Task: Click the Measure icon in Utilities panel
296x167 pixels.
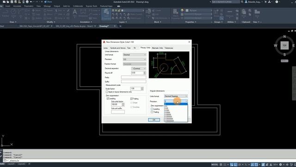Action: click(x=229, y=13)
